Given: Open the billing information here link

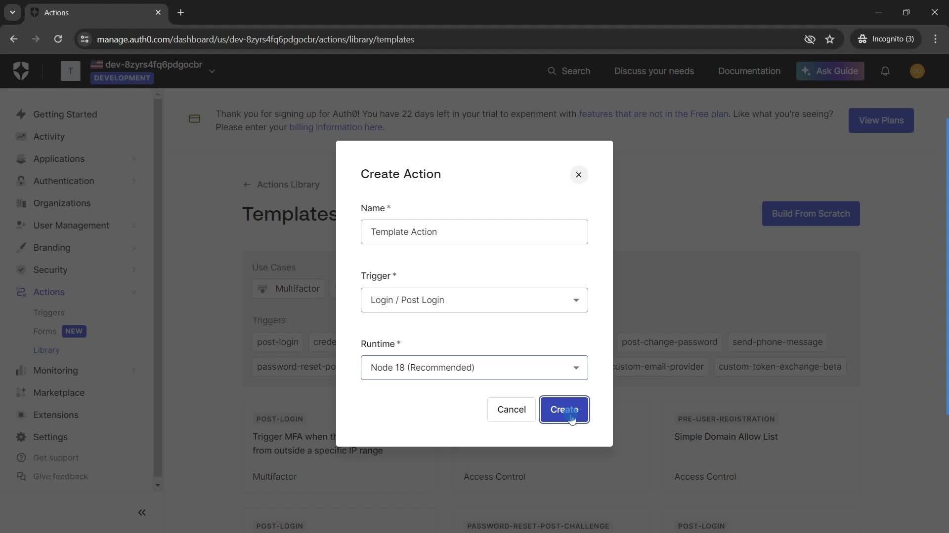Looking at the screenshot, I should click(x=336, y=127).
